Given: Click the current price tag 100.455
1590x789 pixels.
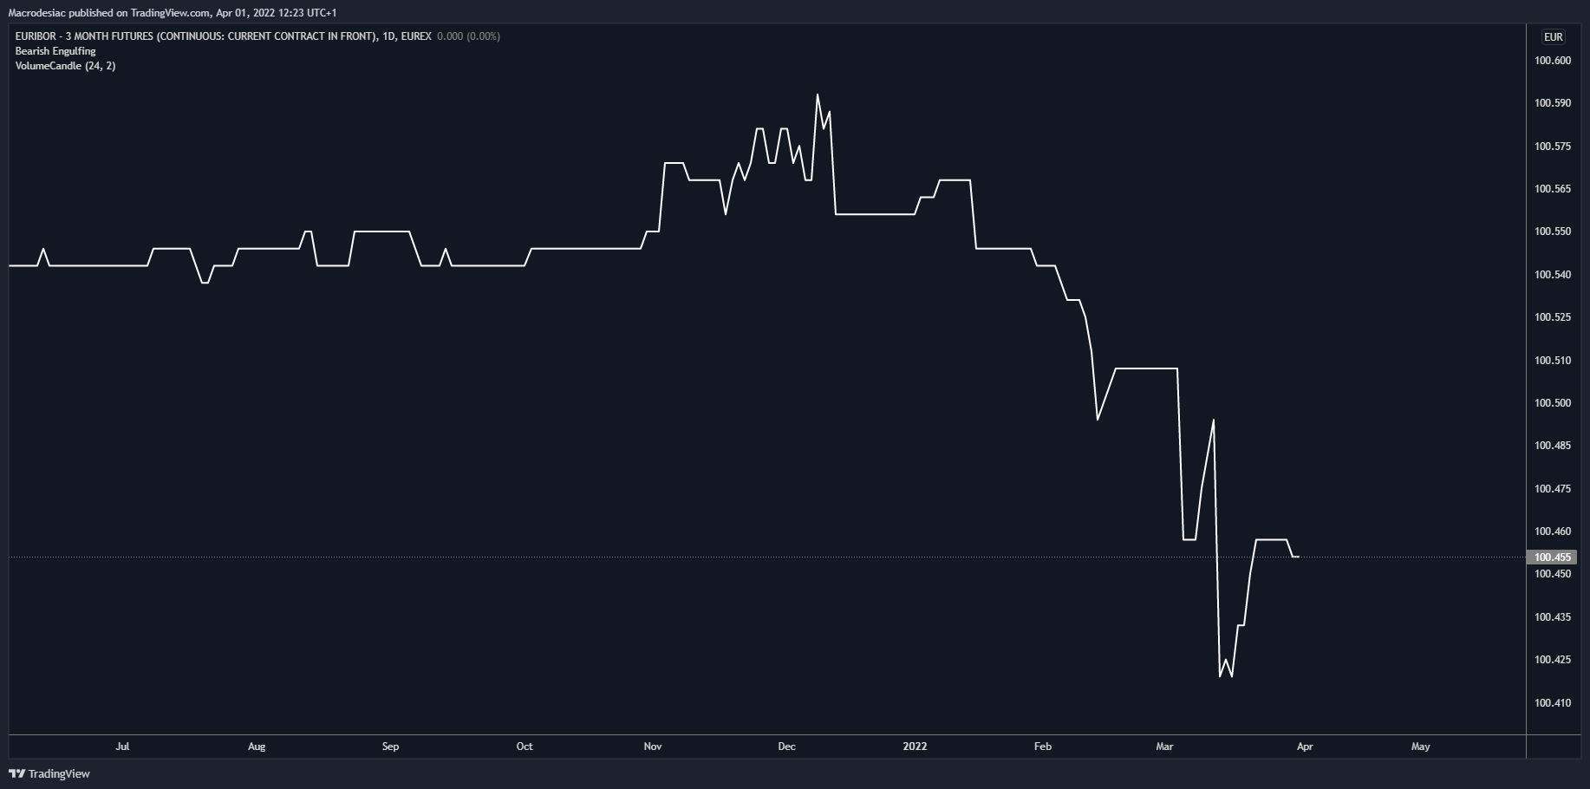Looking at the screenshot, I should [1551, 558].
